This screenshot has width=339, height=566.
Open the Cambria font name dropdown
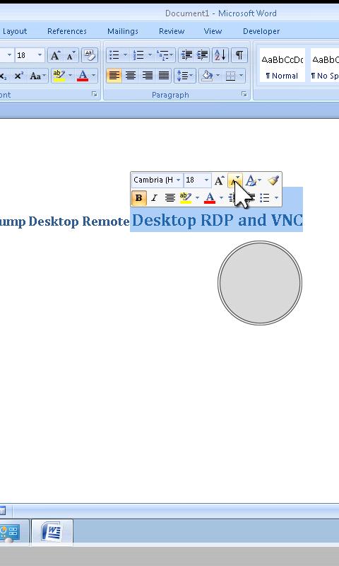point(157,180)
